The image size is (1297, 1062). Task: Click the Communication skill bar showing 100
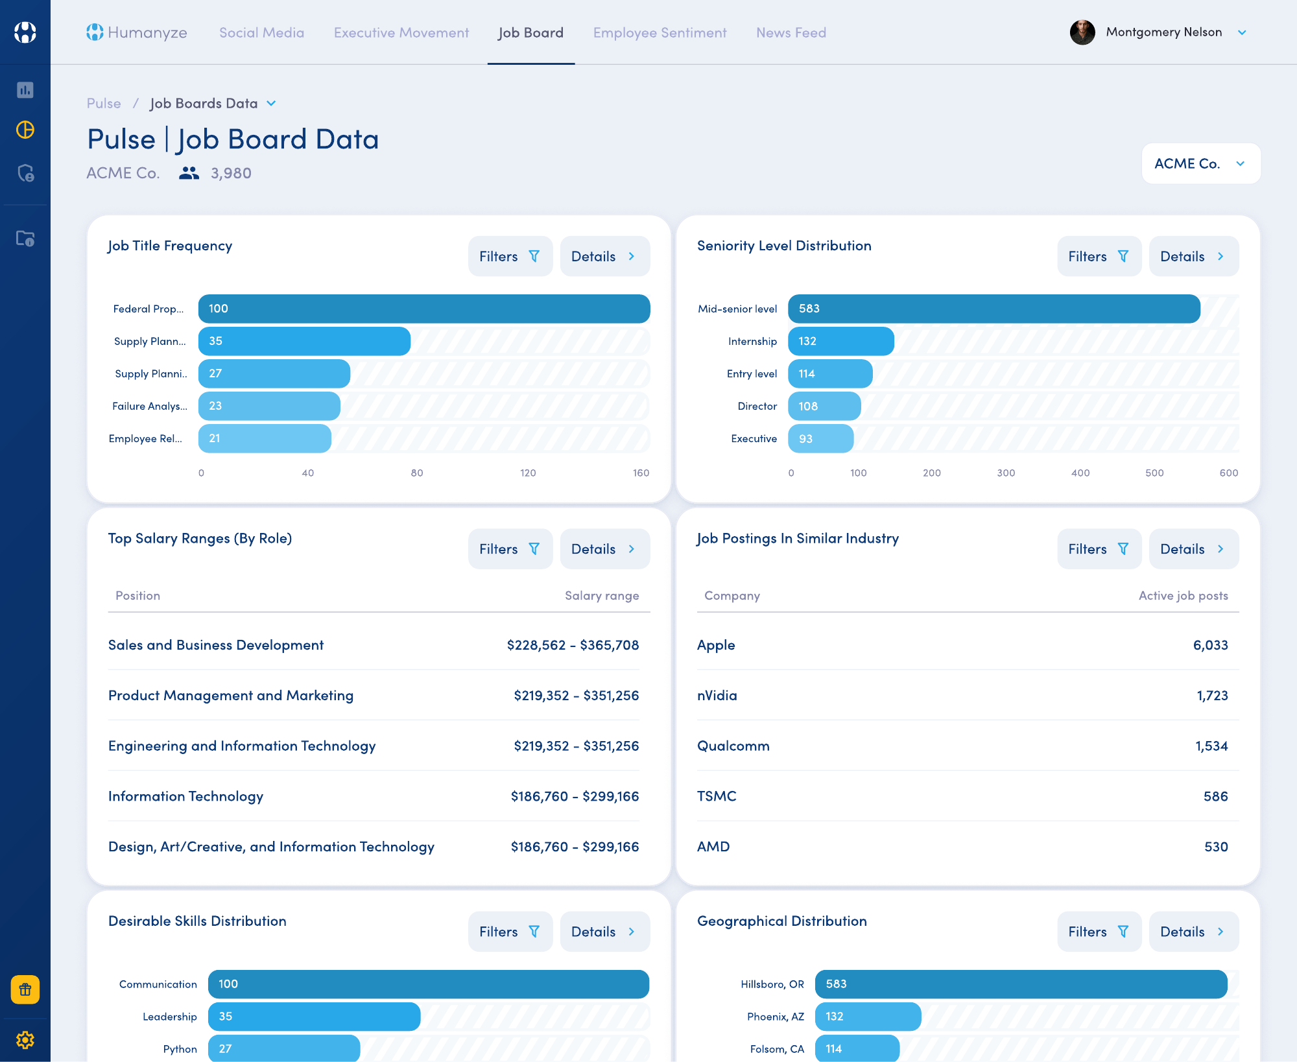429,984
